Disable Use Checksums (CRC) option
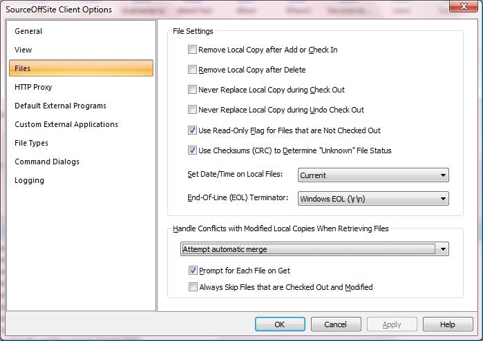This screenshot has height=341, width=483. pos(193,150)
